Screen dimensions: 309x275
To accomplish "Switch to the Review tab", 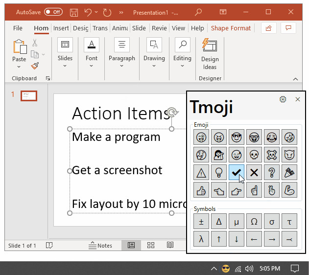I will (x=159, y=28).
